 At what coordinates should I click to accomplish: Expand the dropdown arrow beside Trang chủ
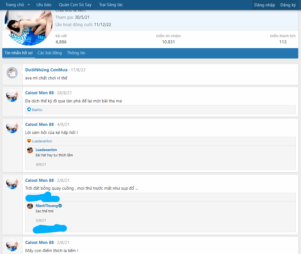(29, 5)
